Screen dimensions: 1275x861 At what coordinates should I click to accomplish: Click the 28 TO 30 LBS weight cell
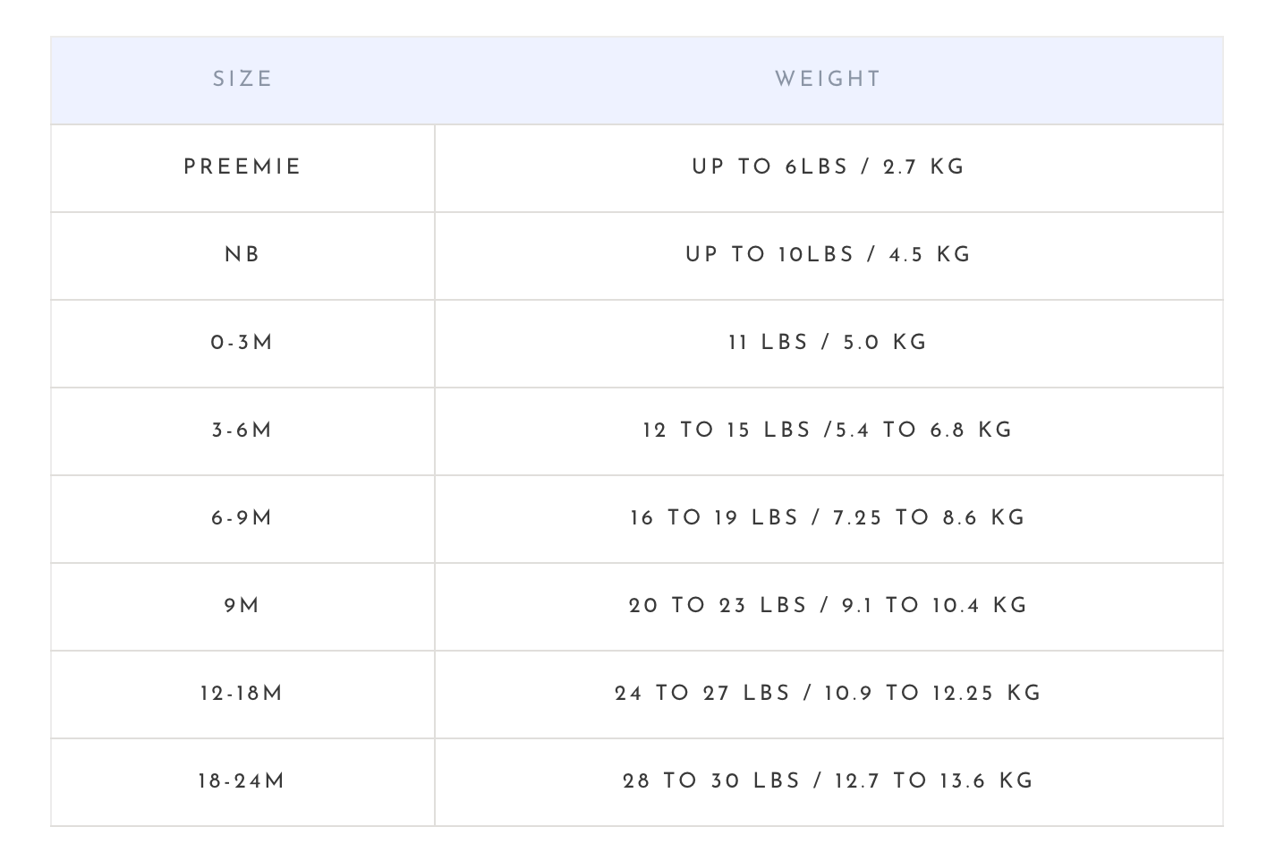tap(829, 782)
